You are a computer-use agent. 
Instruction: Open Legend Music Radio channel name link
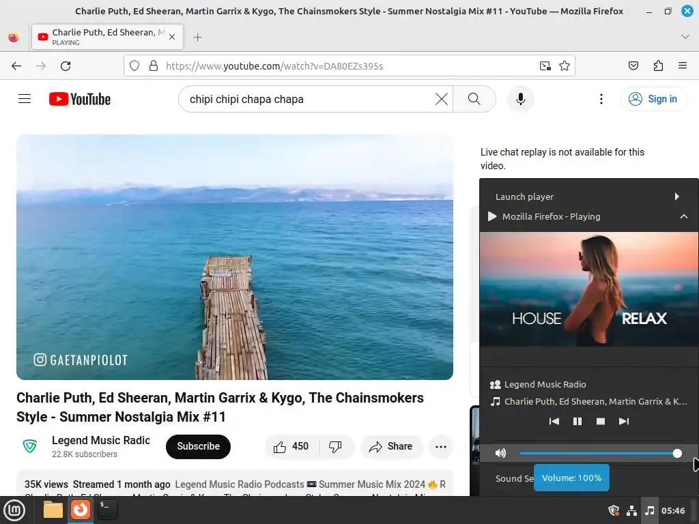(x=101, y=440)
